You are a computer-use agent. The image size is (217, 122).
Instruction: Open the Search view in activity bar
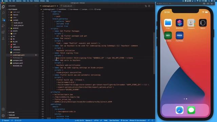pos(3,13)
